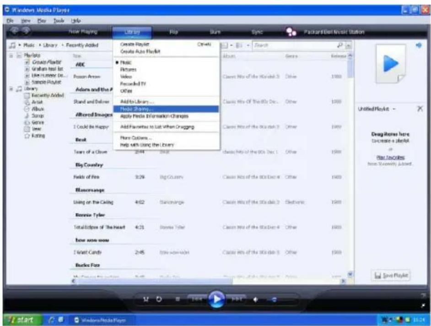Open the Tools menu in the menu bar
The image size is (431, 326).
pyautogui.click(x=59, y=21)
